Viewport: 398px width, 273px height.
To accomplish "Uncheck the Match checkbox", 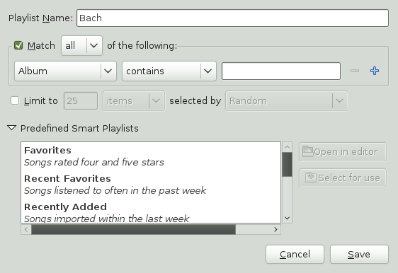I will coord(18,46).
